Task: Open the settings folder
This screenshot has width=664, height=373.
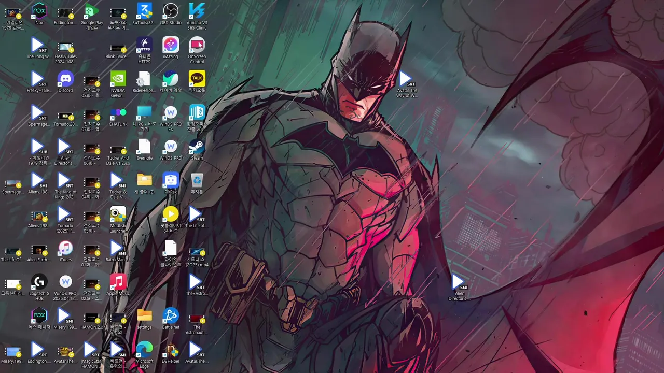Action: [144, 319]
